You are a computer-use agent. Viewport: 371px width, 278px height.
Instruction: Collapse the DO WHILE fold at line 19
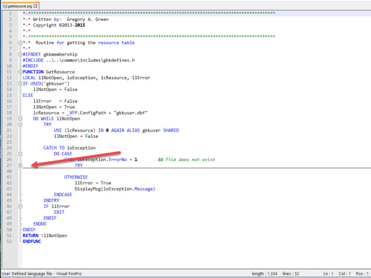20,119
